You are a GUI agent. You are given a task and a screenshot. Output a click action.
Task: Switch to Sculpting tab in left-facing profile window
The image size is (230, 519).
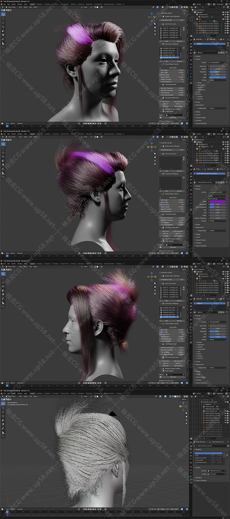[47, 264]
